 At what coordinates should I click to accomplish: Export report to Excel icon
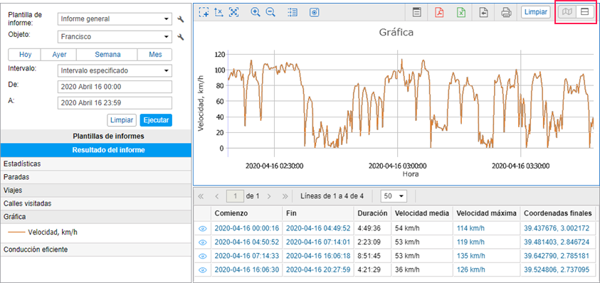[461, 12]
